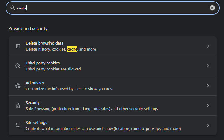The image size is (224, 140).
Task: Click the Ad privacy cursor icon
Action: [x=18, y=86]
